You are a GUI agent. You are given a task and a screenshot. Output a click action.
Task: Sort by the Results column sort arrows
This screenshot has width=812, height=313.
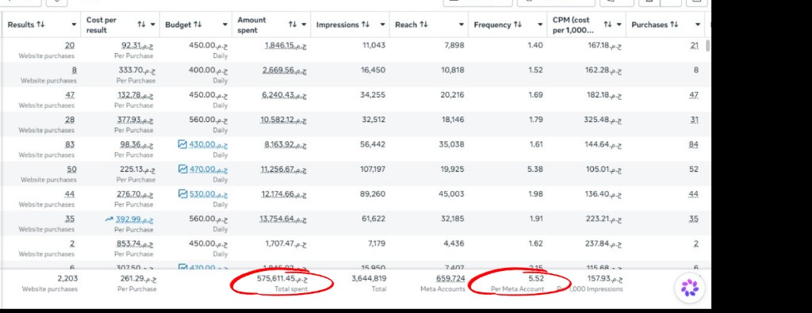click(x=40, y=25)
